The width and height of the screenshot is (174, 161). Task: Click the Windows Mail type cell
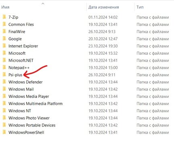pos(153,89)
